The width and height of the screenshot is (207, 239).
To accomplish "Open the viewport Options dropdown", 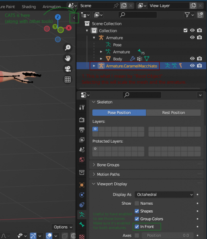I will click(x=63, y=227).
